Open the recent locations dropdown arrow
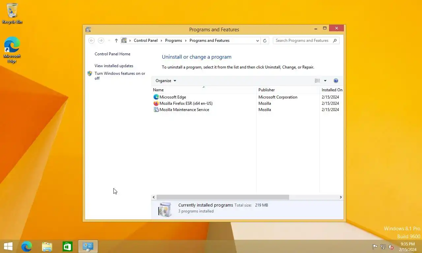Screen dimensions: 422x253 click(x=109, y=41)
